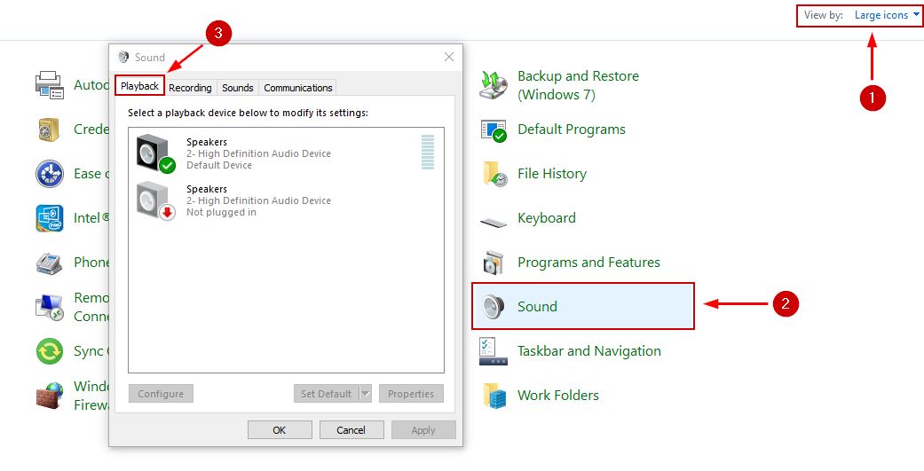Image resolution: width=924 pixels, height=471 pixels.
Task: Open the Keyboard settings link
Action: pyautogui.click(x=547, y=218)
